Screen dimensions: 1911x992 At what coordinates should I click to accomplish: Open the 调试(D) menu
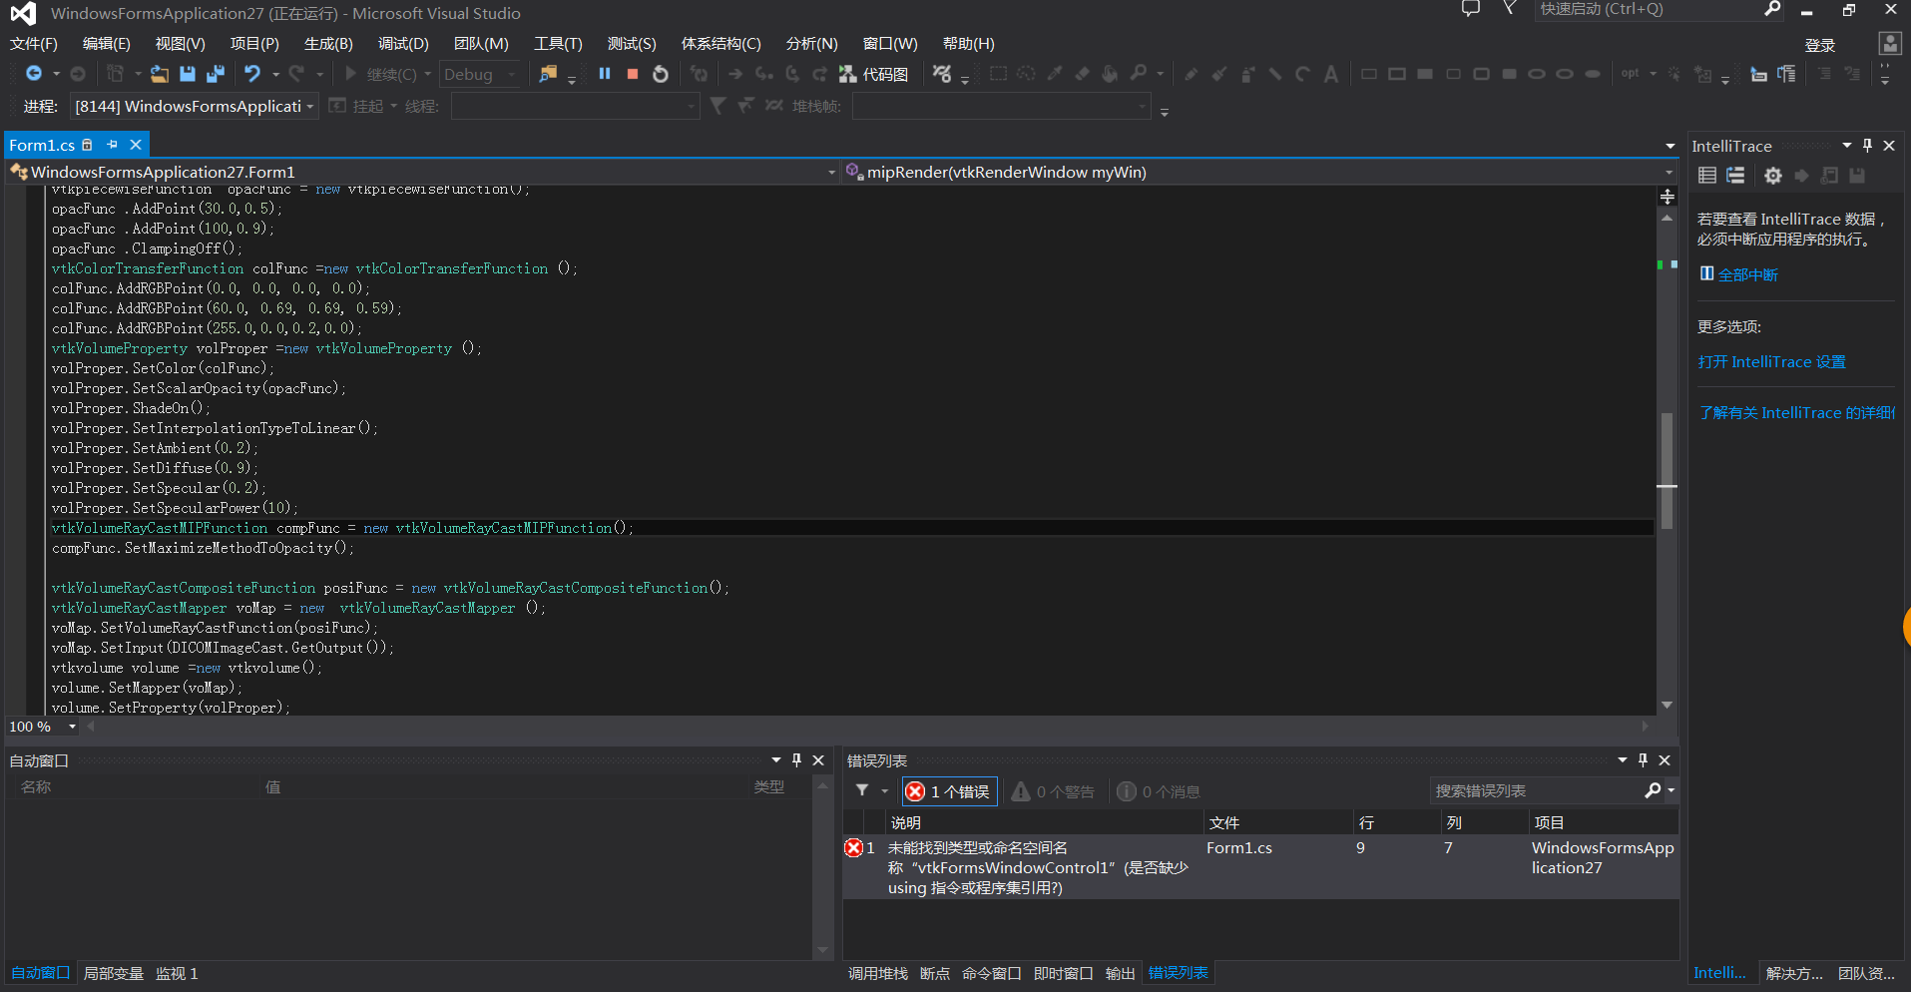click(403, 44)
